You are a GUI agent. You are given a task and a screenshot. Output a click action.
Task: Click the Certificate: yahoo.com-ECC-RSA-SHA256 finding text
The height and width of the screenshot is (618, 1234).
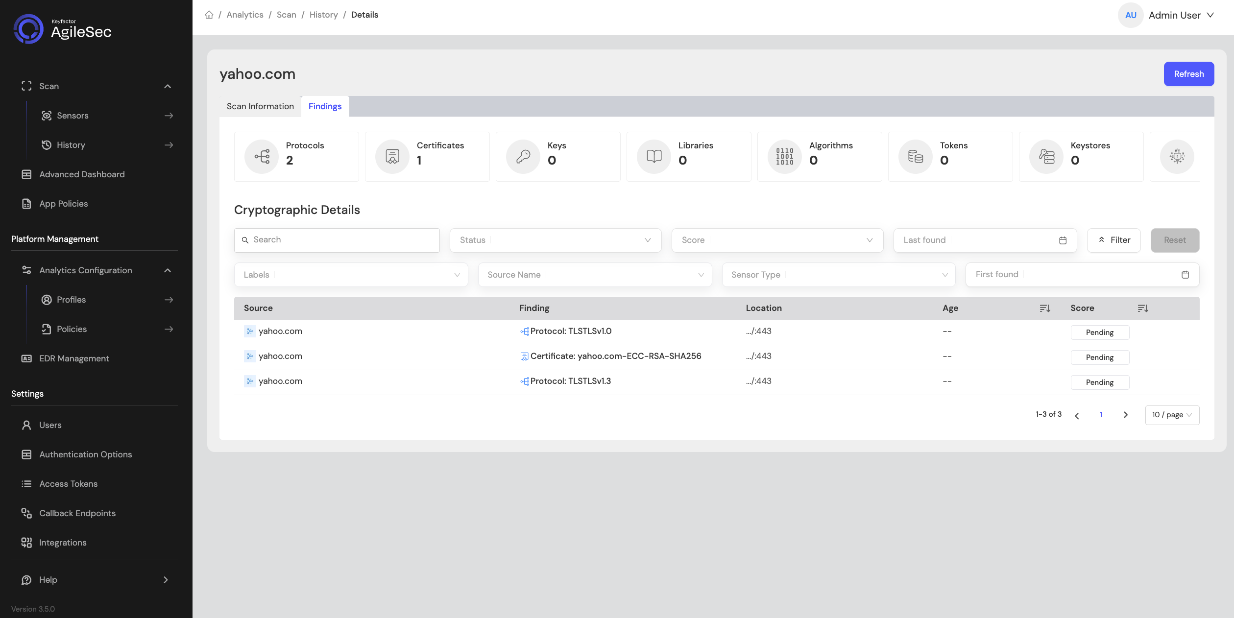616,357
